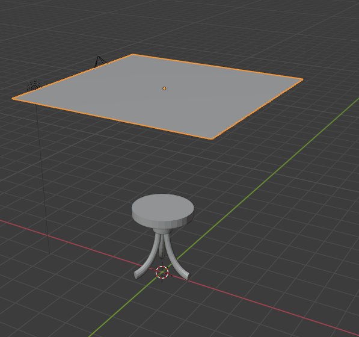Select the stool's round seat

(x=163, y=211)
